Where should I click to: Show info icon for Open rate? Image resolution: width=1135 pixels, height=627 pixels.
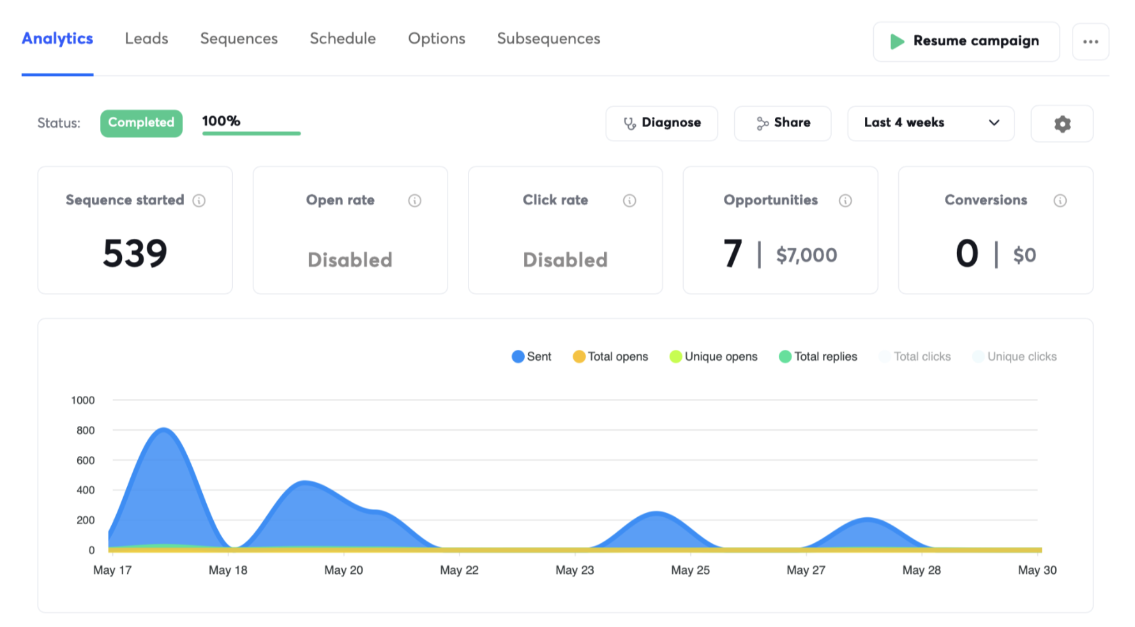(415, 200)
